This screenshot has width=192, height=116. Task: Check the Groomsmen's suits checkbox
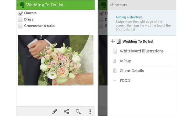(20, 26)
